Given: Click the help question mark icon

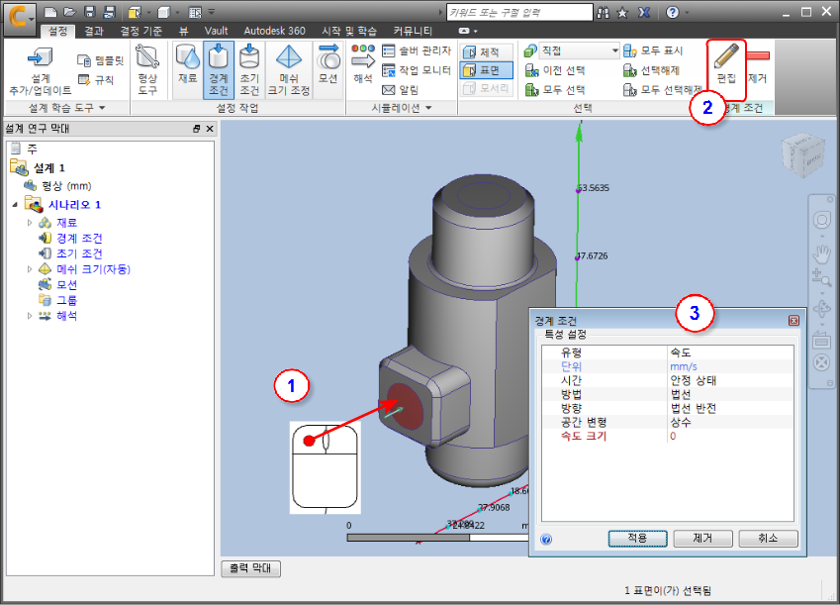Looking at the screenshot, I should click(673, 12).
